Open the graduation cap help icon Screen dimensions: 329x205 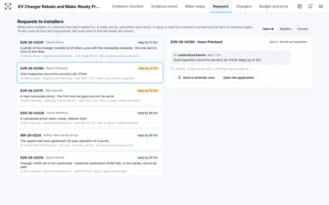321,6
